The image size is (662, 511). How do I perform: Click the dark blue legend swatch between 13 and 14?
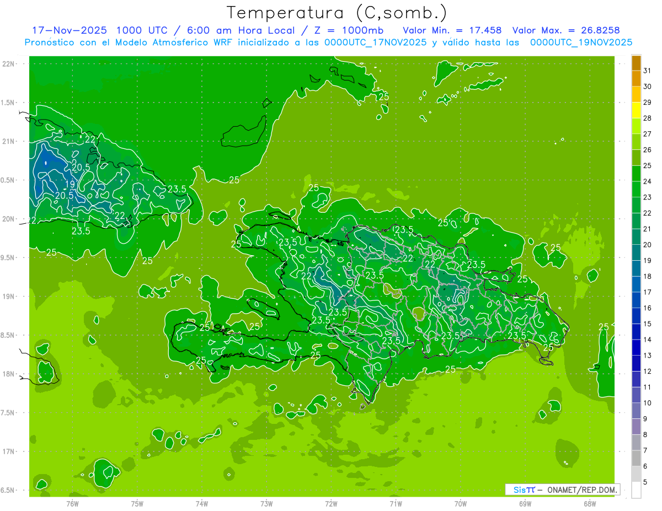click(636, 347)
